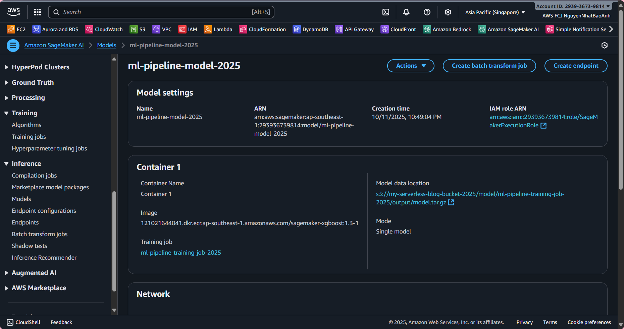
Task: Open CloudWatch shortcut
Action: pos(104,29)
